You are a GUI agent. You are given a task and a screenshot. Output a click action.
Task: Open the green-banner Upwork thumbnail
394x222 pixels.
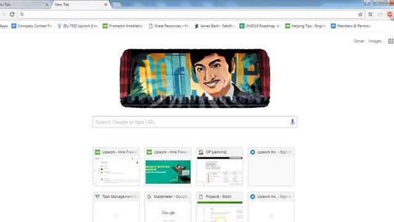pyautogui.click(x=168, y=166)
